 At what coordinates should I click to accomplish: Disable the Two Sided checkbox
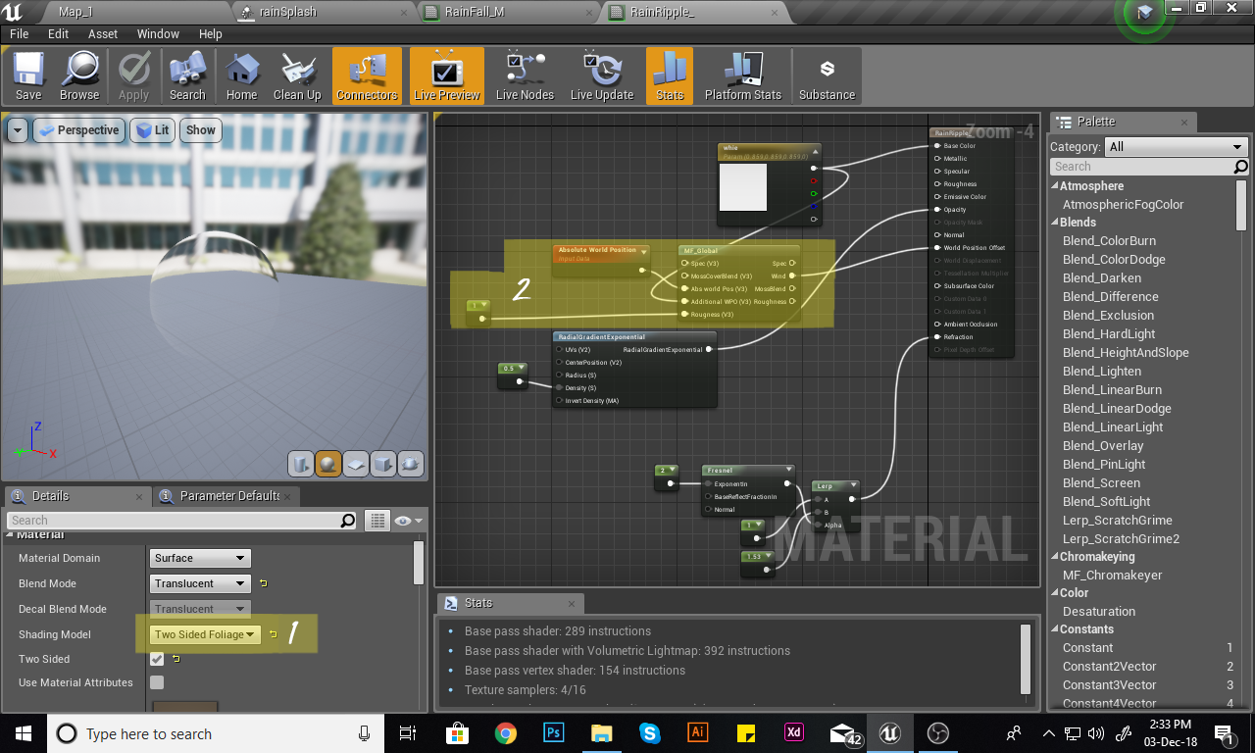coord(157,659)
